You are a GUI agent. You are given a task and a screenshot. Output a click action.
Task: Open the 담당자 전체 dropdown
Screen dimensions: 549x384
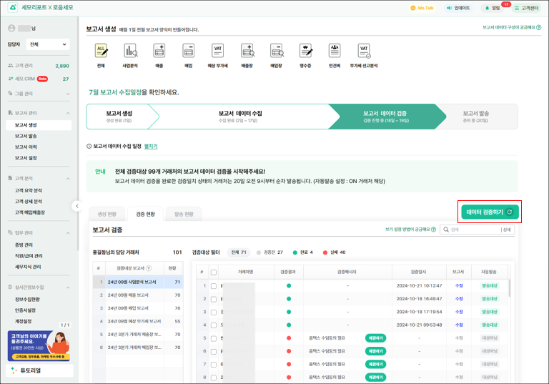click(47, 44)
